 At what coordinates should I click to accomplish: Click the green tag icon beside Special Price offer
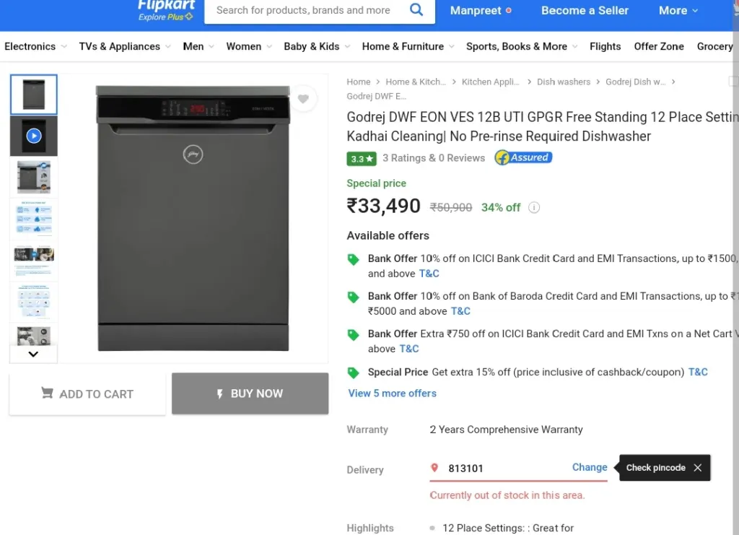[x=353, y=373]
